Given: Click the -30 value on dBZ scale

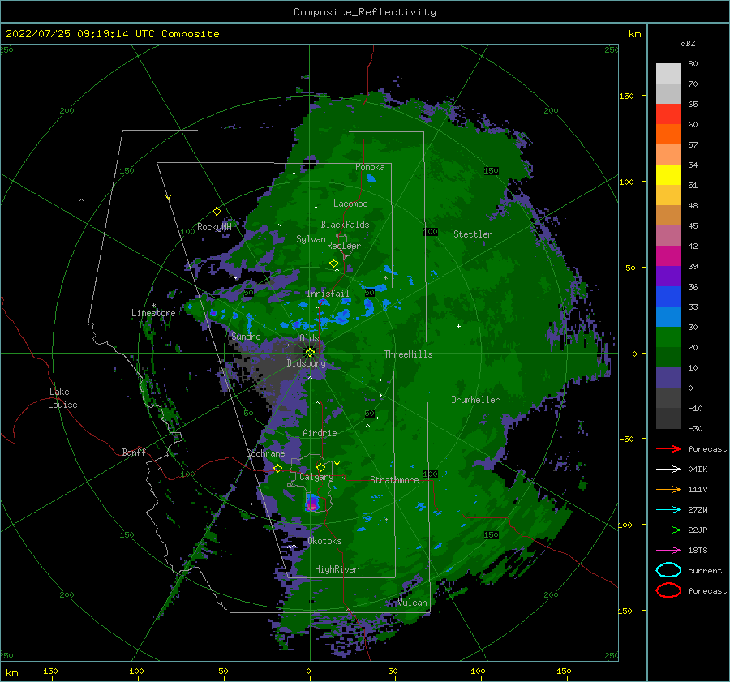Looking at the screenshot, I should tap(695, 428).
